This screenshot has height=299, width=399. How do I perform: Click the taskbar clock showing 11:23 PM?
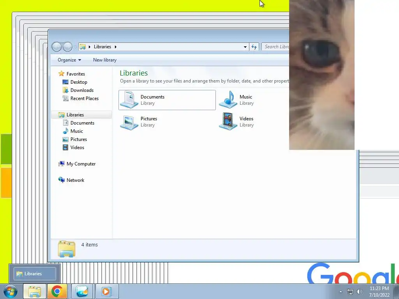click(379, 292)
